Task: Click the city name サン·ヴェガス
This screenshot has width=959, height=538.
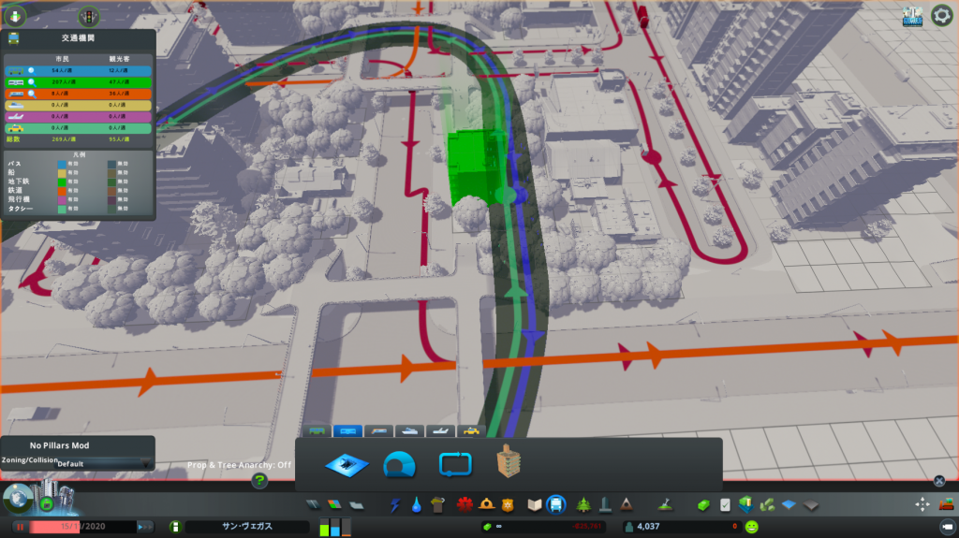Action: pyautogui.click(x=247, y=527)
